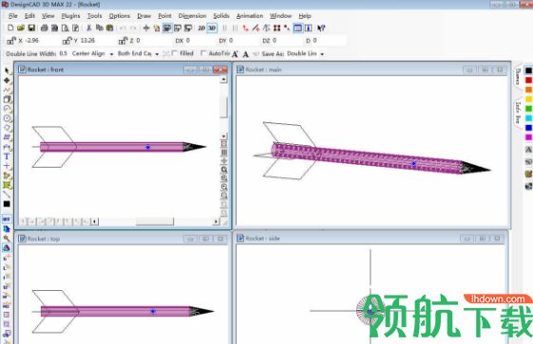Select the curve tool in toolbox
The height and width of the screenshot is (344, 533).
7,90
